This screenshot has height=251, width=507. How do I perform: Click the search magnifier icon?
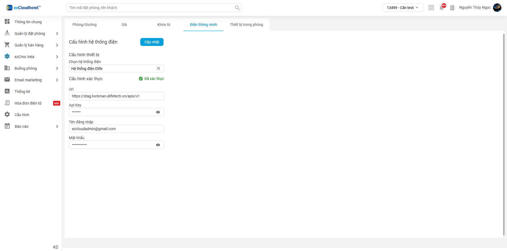237,8
